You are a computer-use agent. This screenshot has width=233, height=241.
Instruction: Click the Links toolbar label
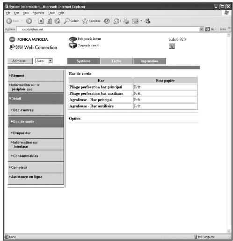coord(223,29)
